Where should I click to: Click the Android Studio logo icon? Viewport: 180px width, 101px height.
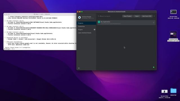click(x=79, y=17)
